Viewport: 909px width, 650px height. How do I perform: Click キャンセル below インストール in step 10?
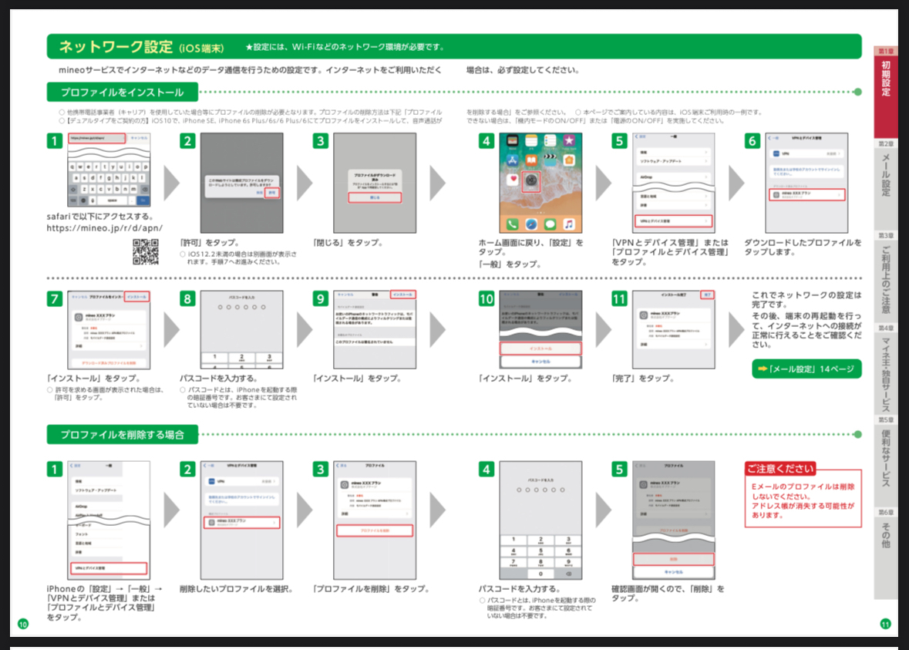pyautogui.click(x=540, y=362)
